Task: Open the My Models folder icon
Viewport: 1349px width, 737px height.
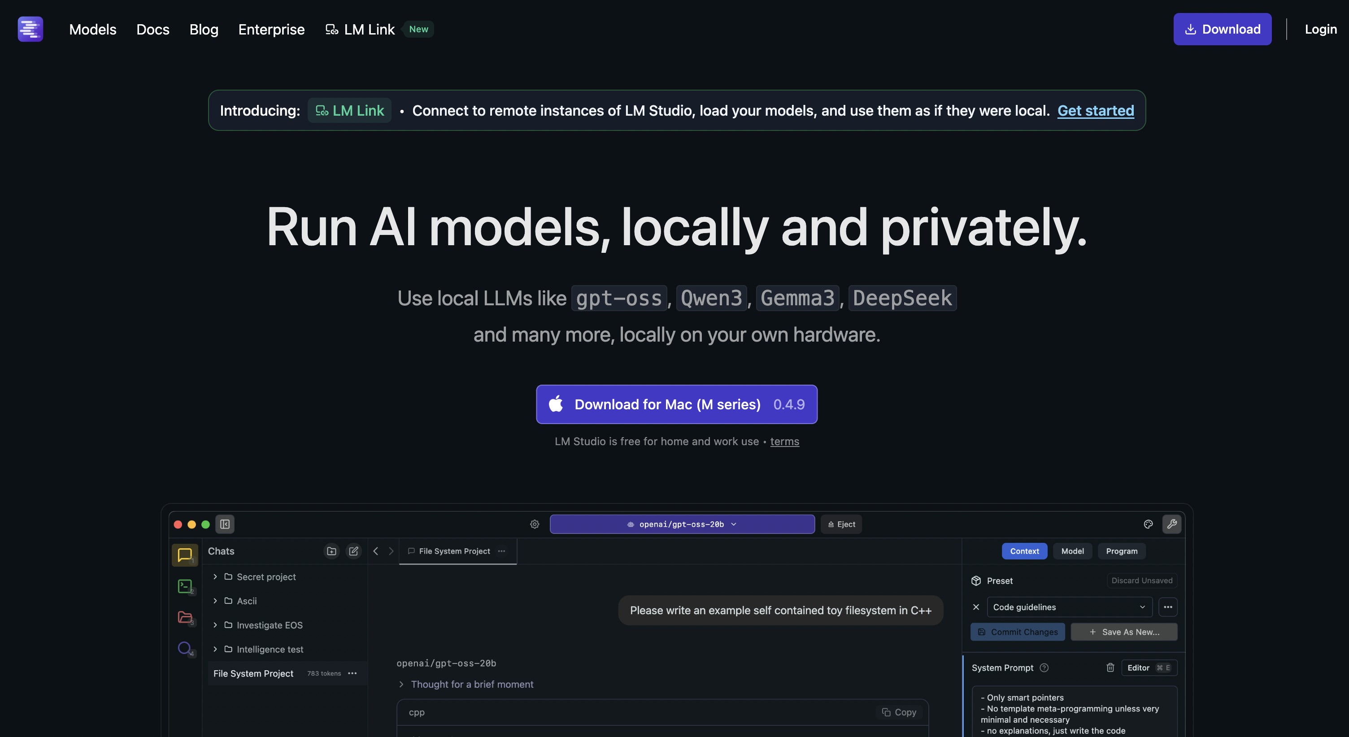Action: (185, 617)
